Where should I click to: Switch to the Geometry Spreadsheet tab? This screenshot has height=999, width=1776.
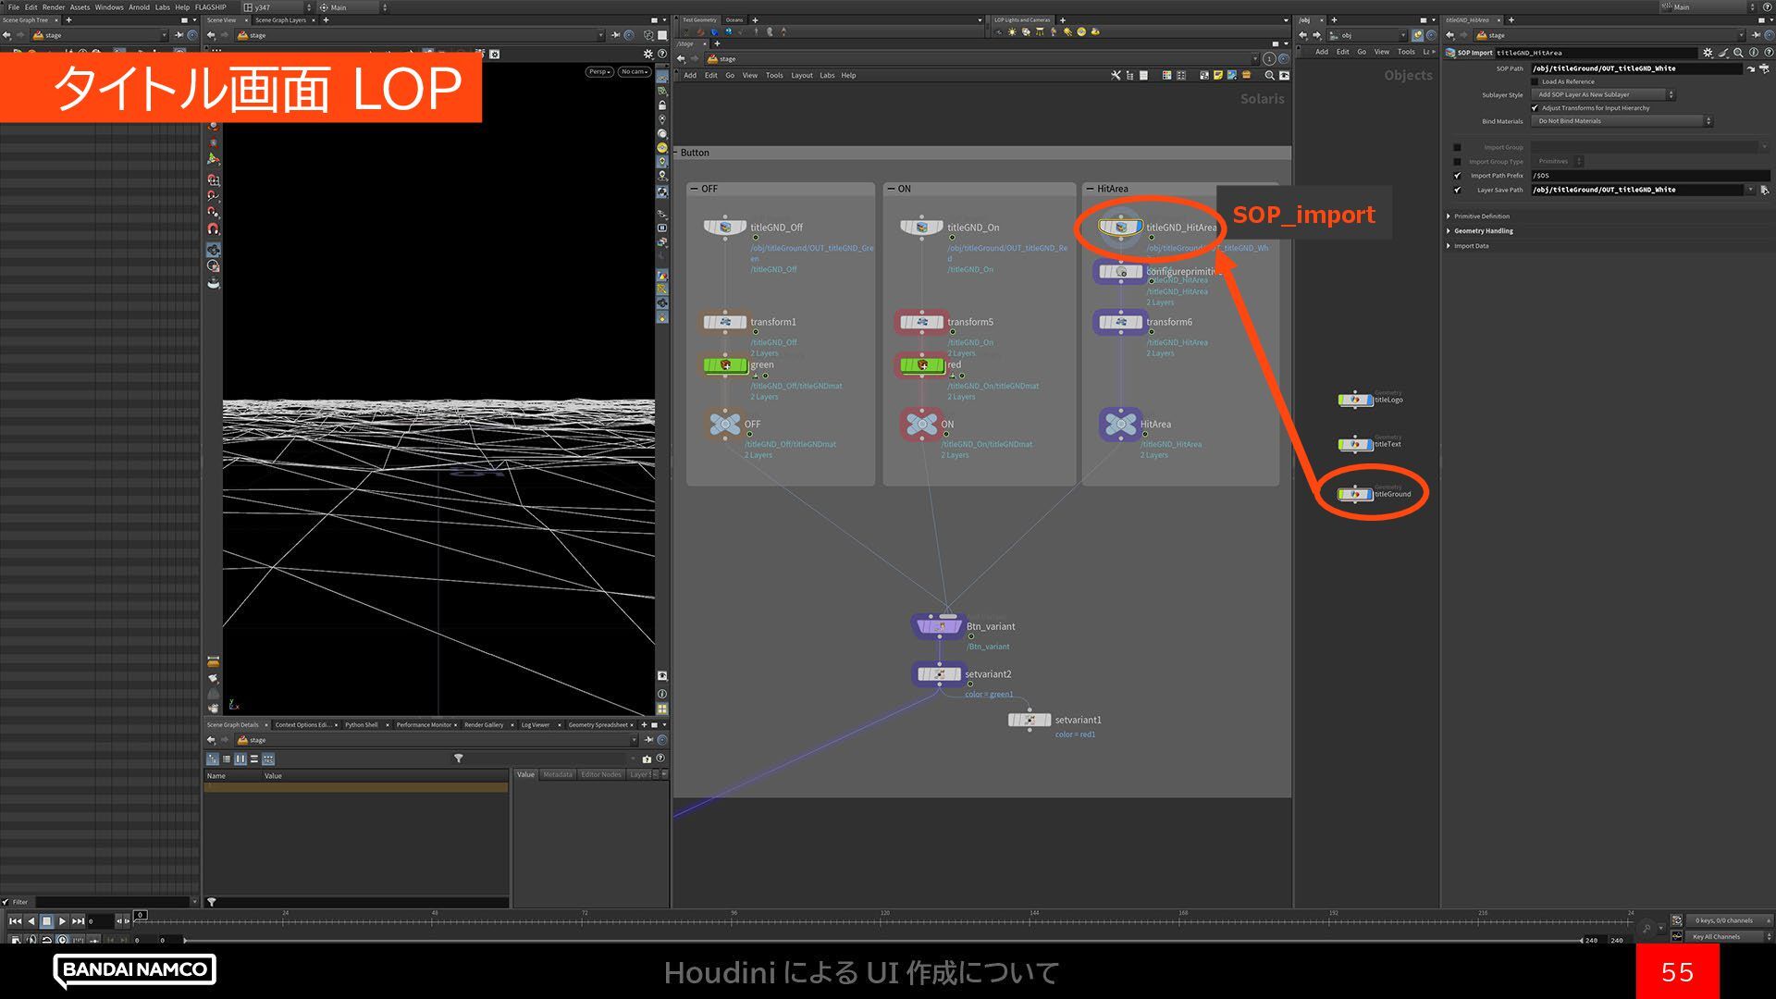(x=597, y=725)
